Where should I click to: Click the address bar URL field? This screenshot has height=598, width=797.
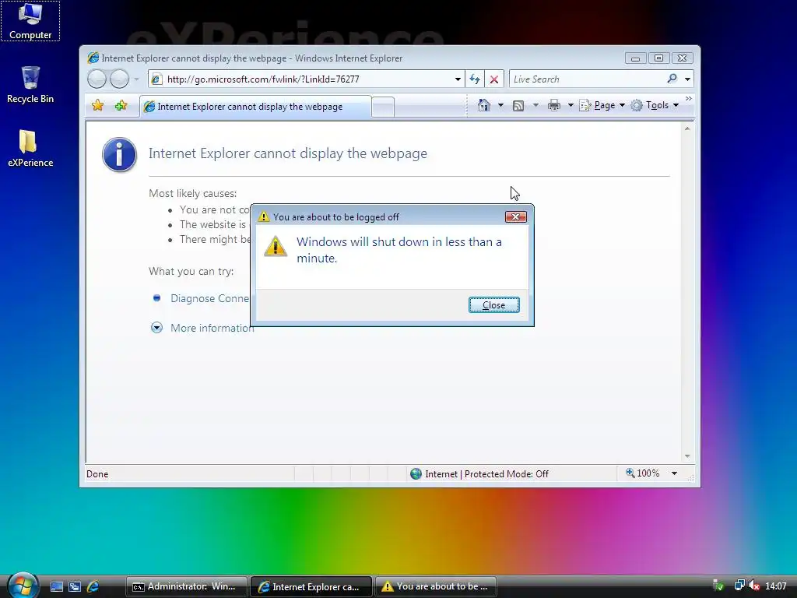(307, 79)
